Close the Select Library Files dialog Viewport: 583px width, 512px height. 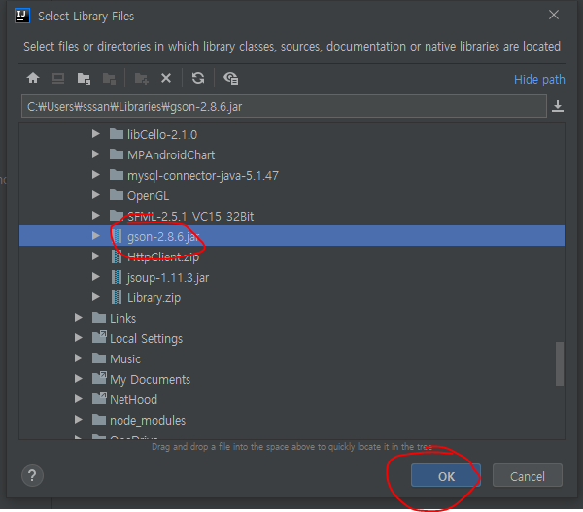[554, 15]
